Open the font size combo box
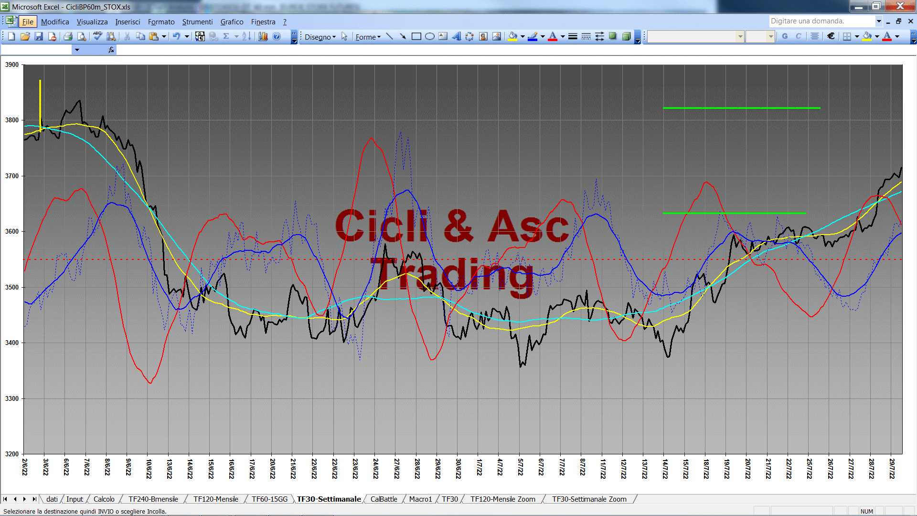The height and width of the screenshot is (516, 917). click(x=760, y=36)
